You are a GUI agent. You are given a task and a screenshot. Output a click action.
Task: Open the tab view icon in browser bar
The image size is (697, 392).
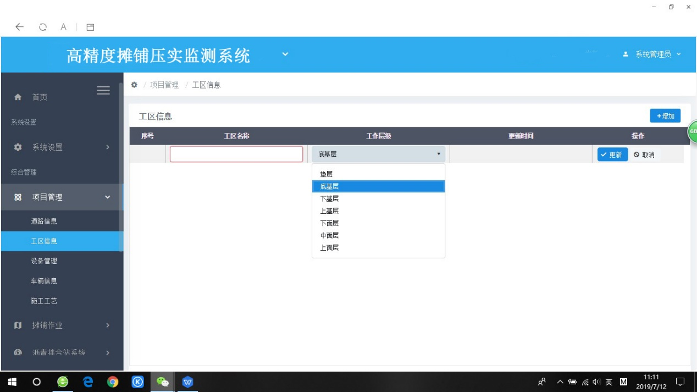[x=91, y=27]
